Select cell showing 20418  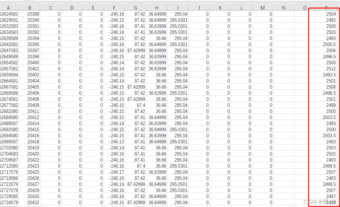pos(29,141)
